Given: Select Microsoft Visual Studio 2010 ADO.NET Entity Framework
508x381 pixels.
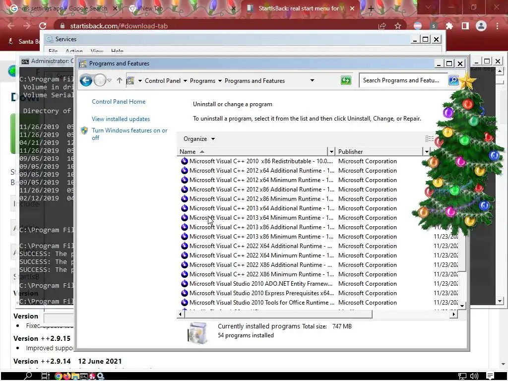Looking at the screenshot, I should [x=261, y=283].
